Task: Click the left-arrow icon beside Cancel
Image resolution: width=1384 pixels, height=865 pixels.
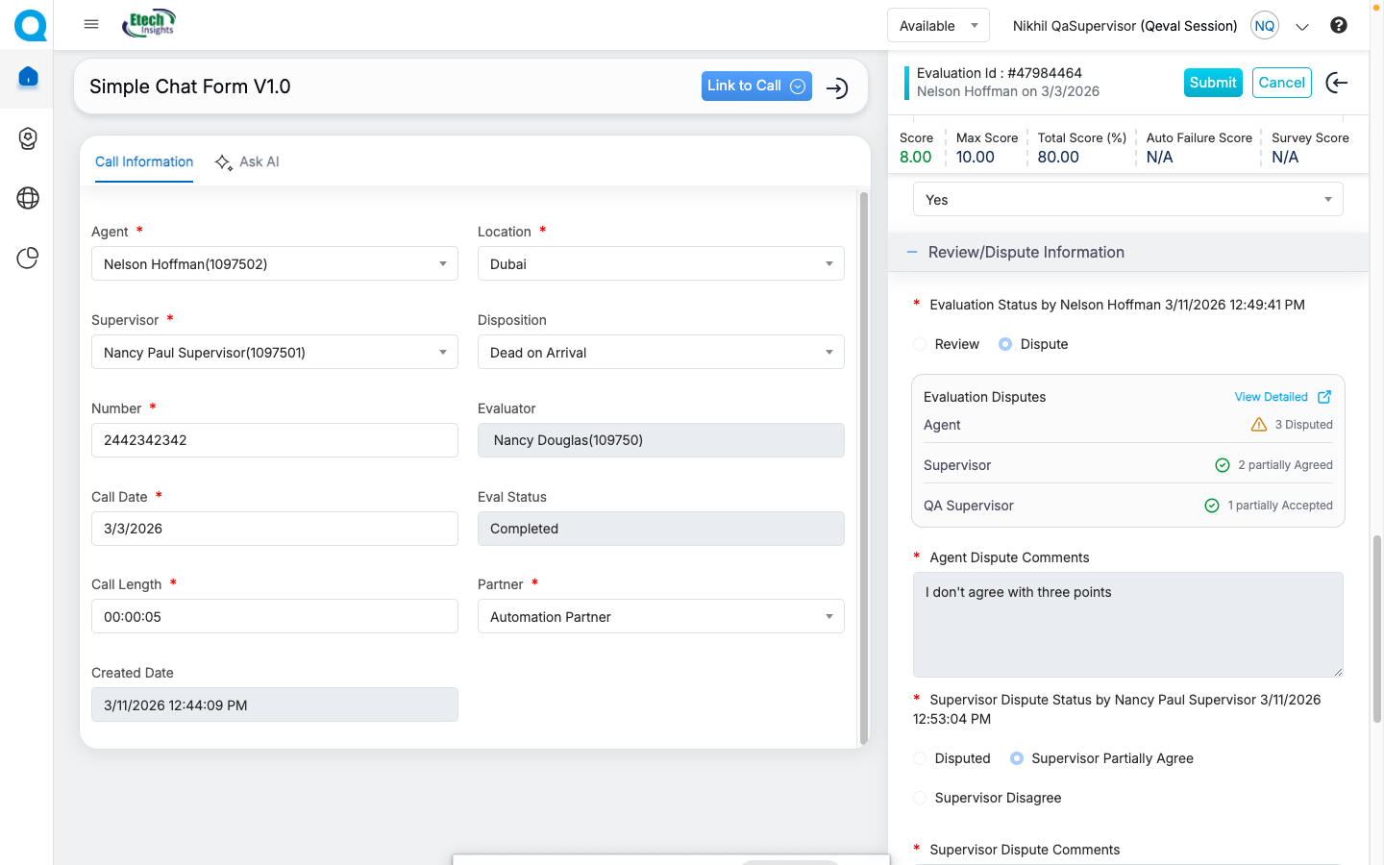Action: tap(1336, 83)
